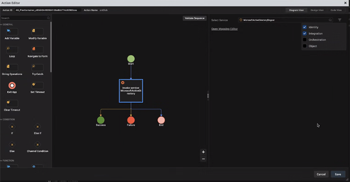Uncheck the Identity filter checkbox
The image size is (350, 182).
[305, 27]
